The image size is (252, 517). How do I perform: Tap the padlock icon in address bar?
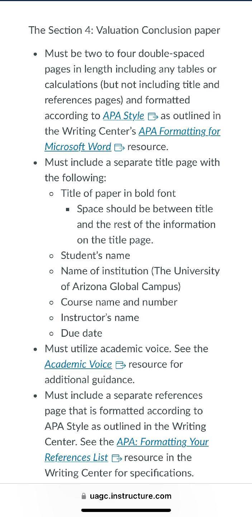click(x=84, y=496)
